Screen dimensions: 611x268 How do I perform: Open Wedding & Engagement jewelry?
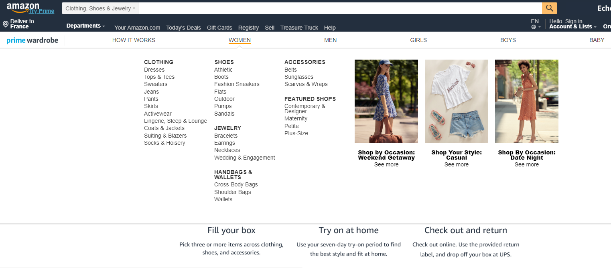click(245, 158)
